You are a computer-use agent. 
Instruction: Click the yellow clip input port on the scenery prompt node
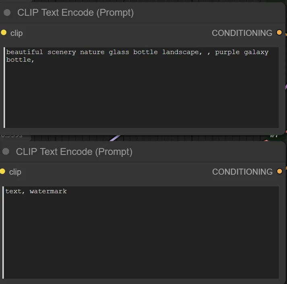click(x=4, y=33)
